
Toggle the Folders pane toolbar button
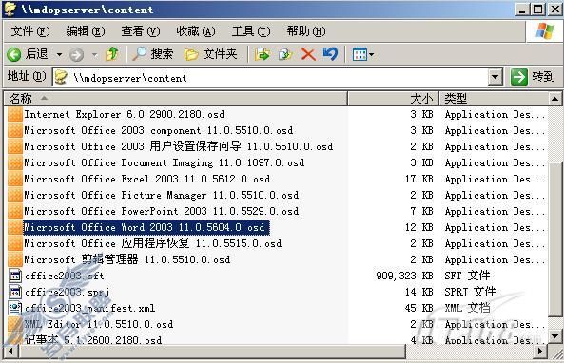point(211,54)
